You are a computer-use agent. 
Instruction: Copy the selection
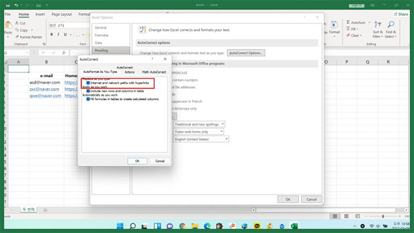[x=21, y=30]
